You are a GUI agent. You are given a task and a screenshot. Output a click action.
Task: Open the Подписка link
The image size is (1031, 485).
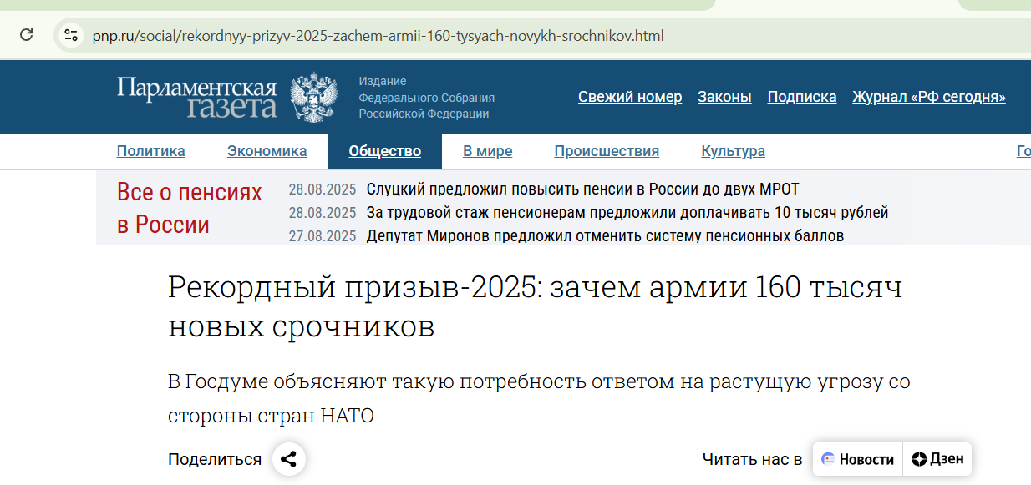click(802, 97)
